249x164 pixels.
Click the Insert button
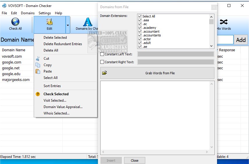(x=111, y=160)
